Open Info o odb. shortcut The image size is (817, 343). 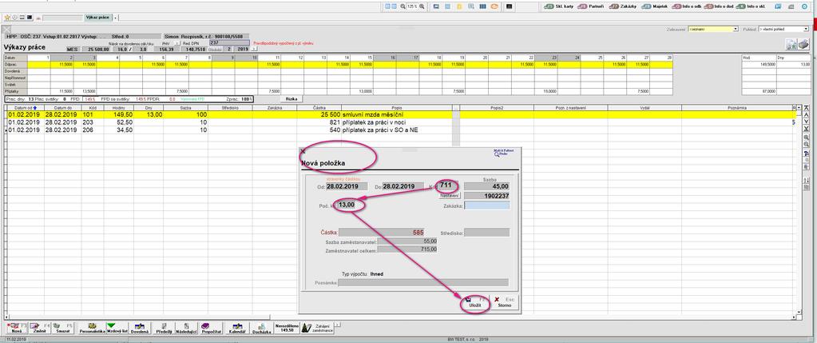[686, 6]
